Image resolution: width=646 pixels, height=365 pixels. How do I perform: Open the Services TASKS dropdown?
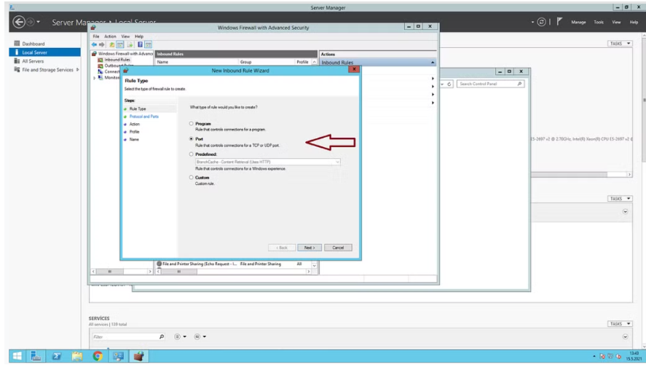[620, 323]
